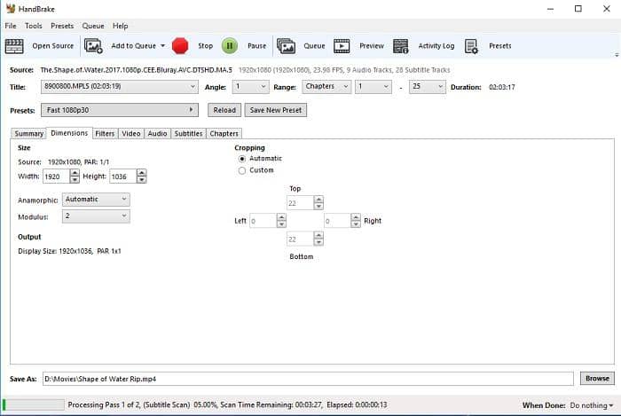Click the Duration value 02:03:17
The image size is (621, 416).
(502, 87)
